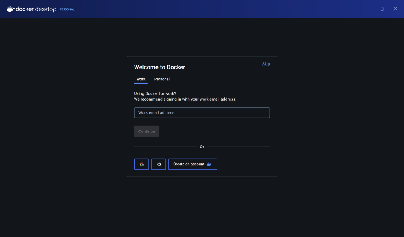The height and width of the screenshot is (237, 404).
Task: Click the Create an account button
Action: [193, 164]
